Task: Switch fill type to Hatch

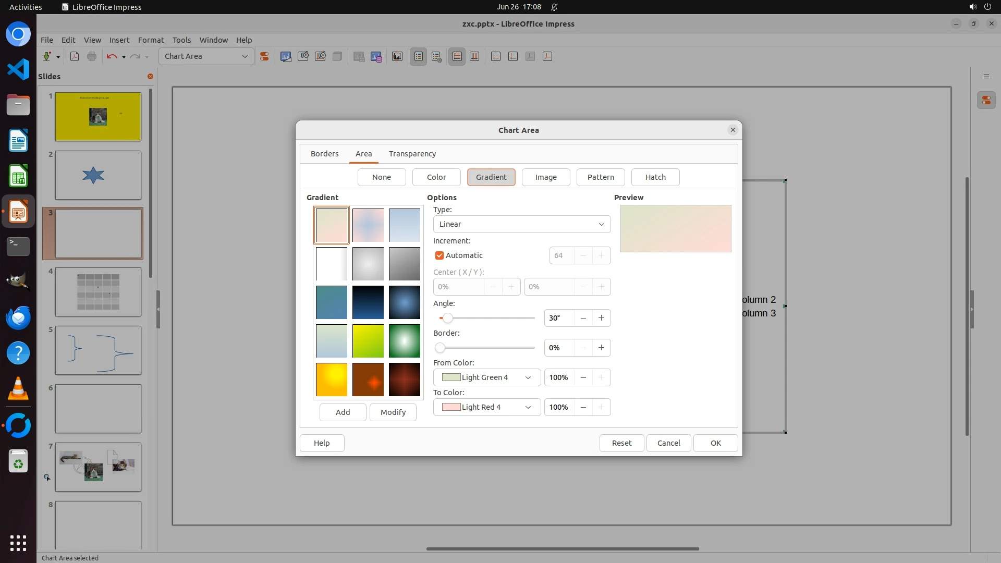Action: tap(655, 177)
